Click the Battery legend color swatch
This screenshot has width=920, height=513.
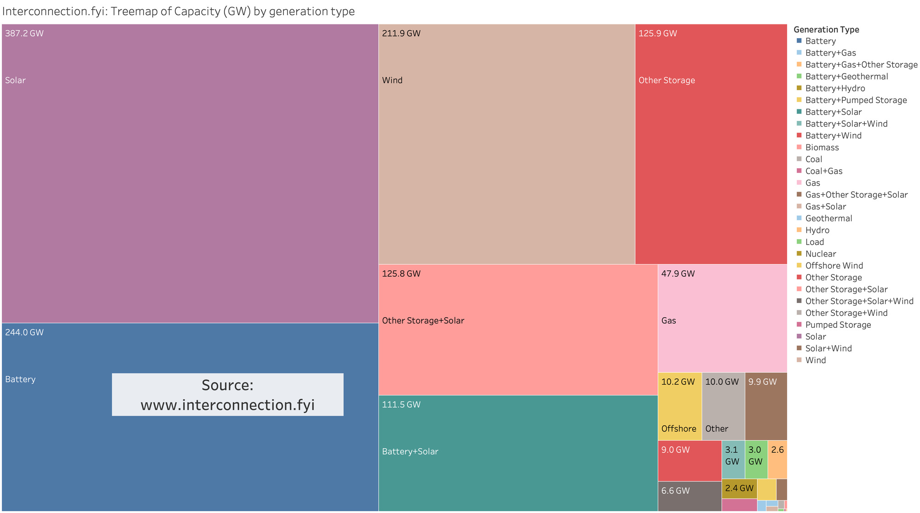click(x=799, y=41)
